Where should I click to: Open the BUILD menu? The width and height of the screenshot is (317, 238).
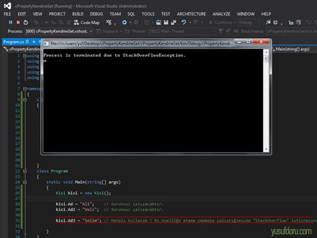[x=78, y=14]
